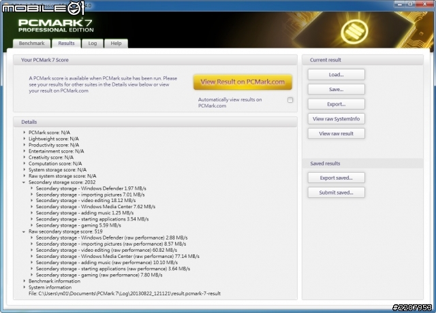
Task: Close the PCMark 7 window
Action: [425, 4]
